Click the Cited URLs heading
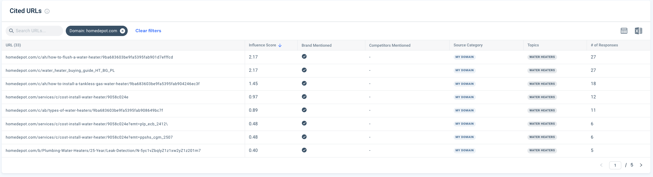This screenshot has width=653, height=177. [25, 11]
